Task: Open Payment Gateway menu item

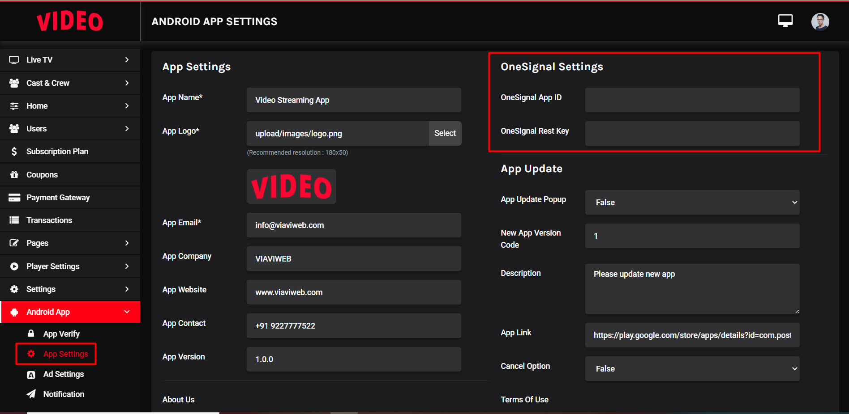Action: (70, 198)
